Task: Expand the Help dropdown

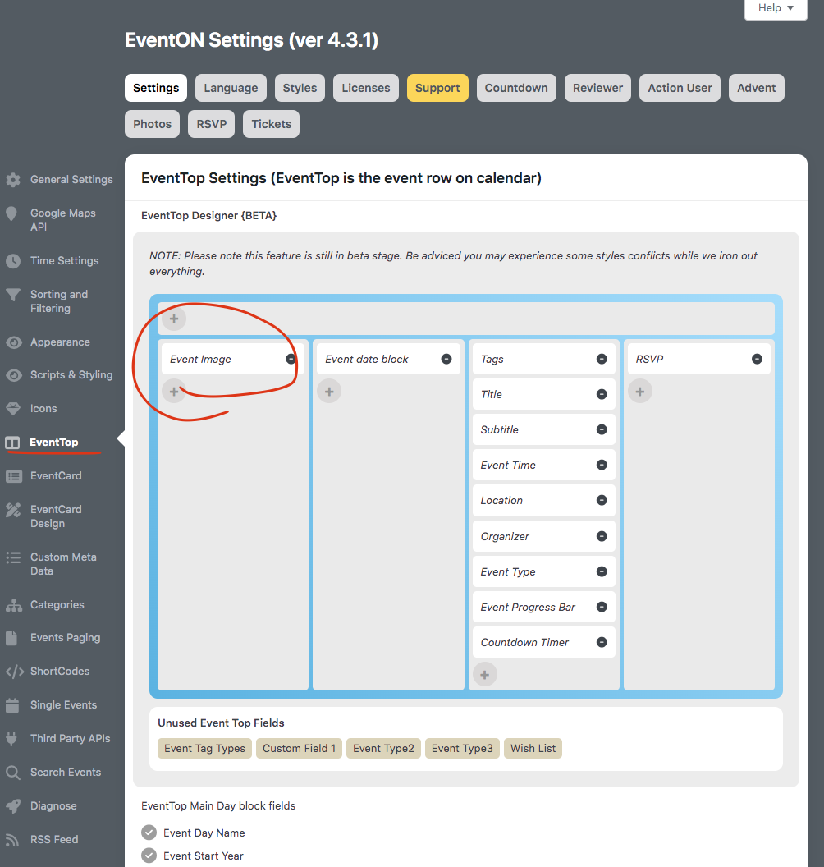Action: (775, 7)
